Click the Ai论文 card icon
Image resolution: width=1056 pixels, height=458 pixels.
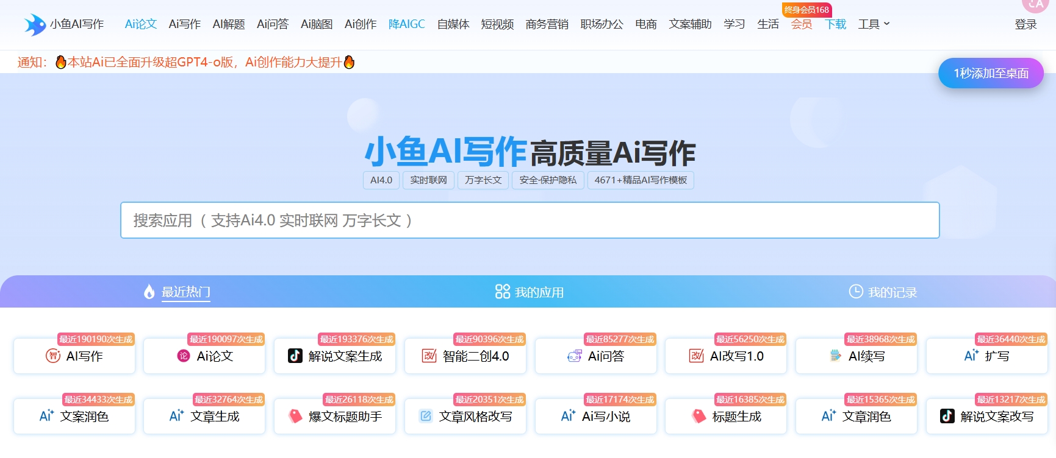[184, 356]
